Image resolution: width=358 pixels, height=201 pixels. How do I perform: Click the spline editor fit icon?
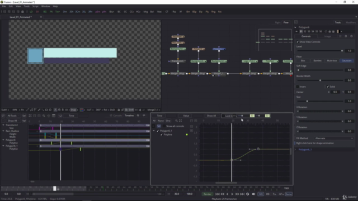click(180, 121)
